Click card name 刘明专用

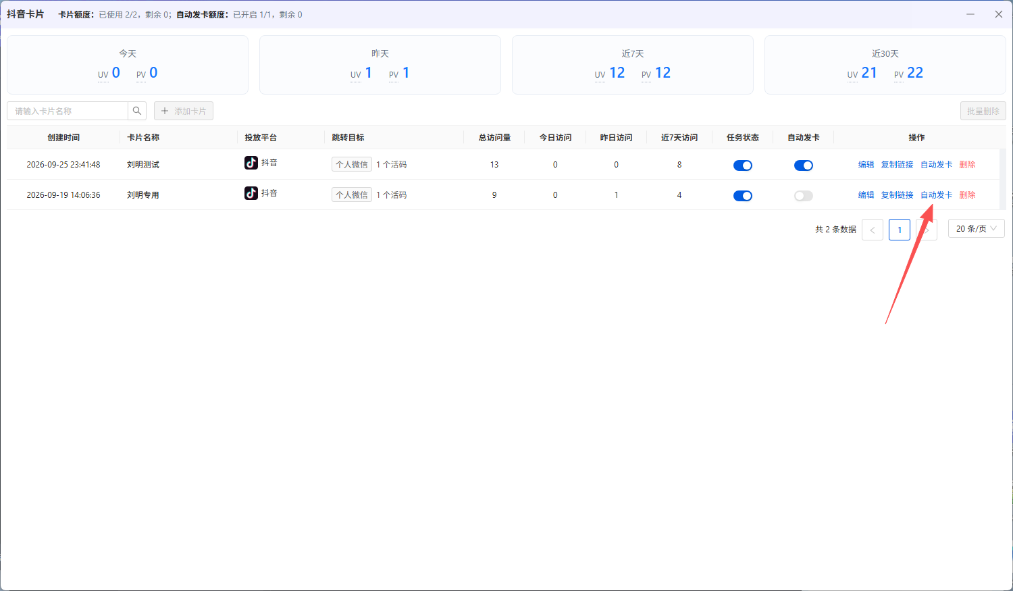(x=143, y=195)
